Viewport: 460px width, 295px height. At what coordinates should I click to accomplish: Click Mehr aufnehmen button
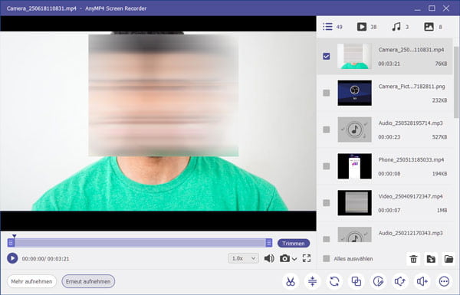click(x=31, y=281)
